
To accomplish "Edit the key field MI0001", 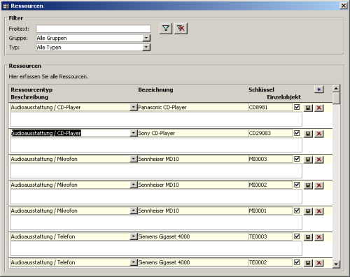I will coord(271,211).
